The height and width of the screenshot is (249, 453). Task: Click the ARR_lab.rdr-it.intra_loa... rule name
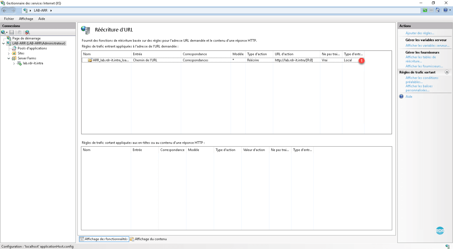[111, 60]
